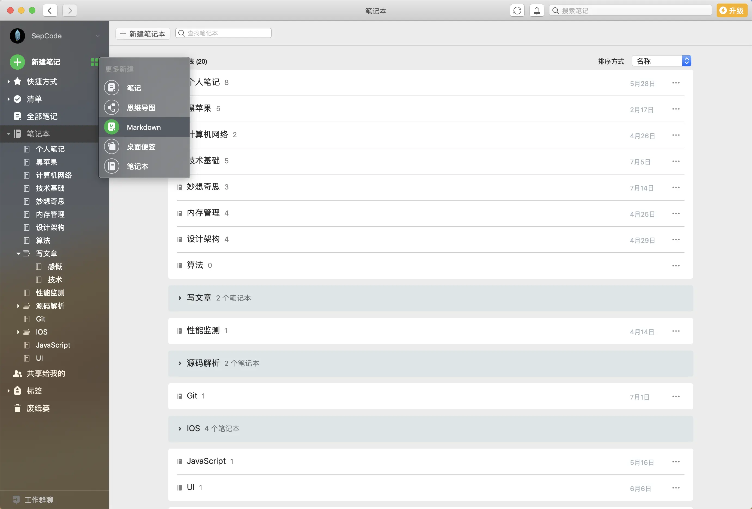
Task: Choose 笔记本 in the 更多新建 menu
Action: 137,166
